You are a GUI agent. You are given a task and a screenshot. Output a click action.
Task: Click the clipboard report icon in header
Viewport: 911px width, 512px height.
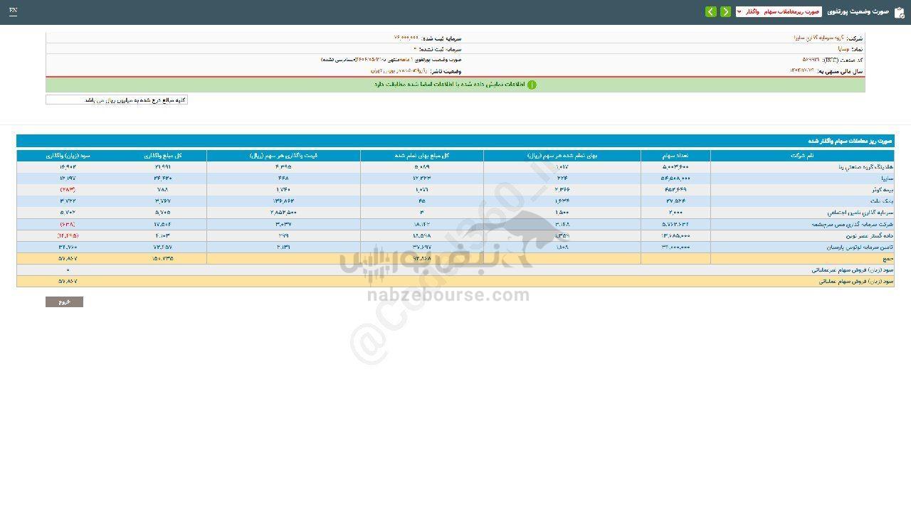coord(899,12)
